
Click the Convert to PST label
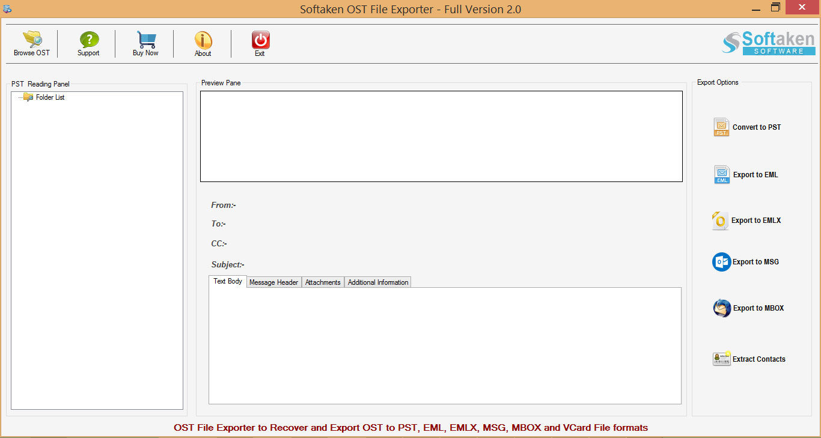[757, 127]
